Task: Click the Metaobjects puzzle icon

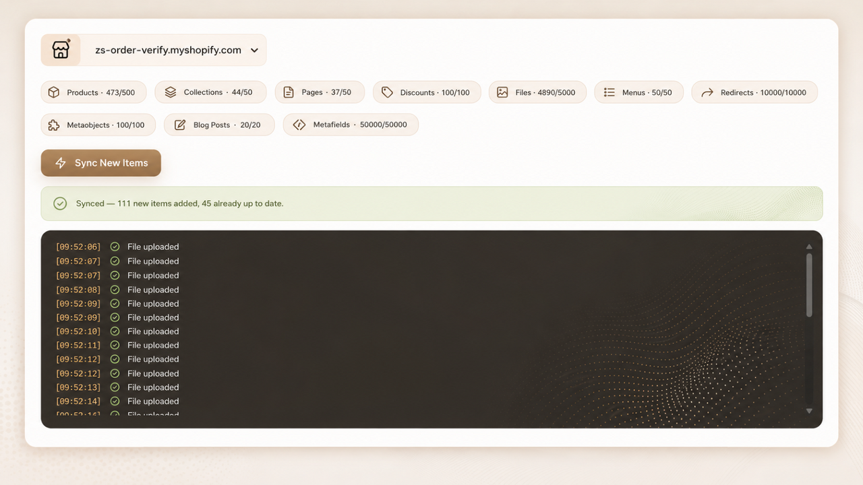Action: [54, 125]
